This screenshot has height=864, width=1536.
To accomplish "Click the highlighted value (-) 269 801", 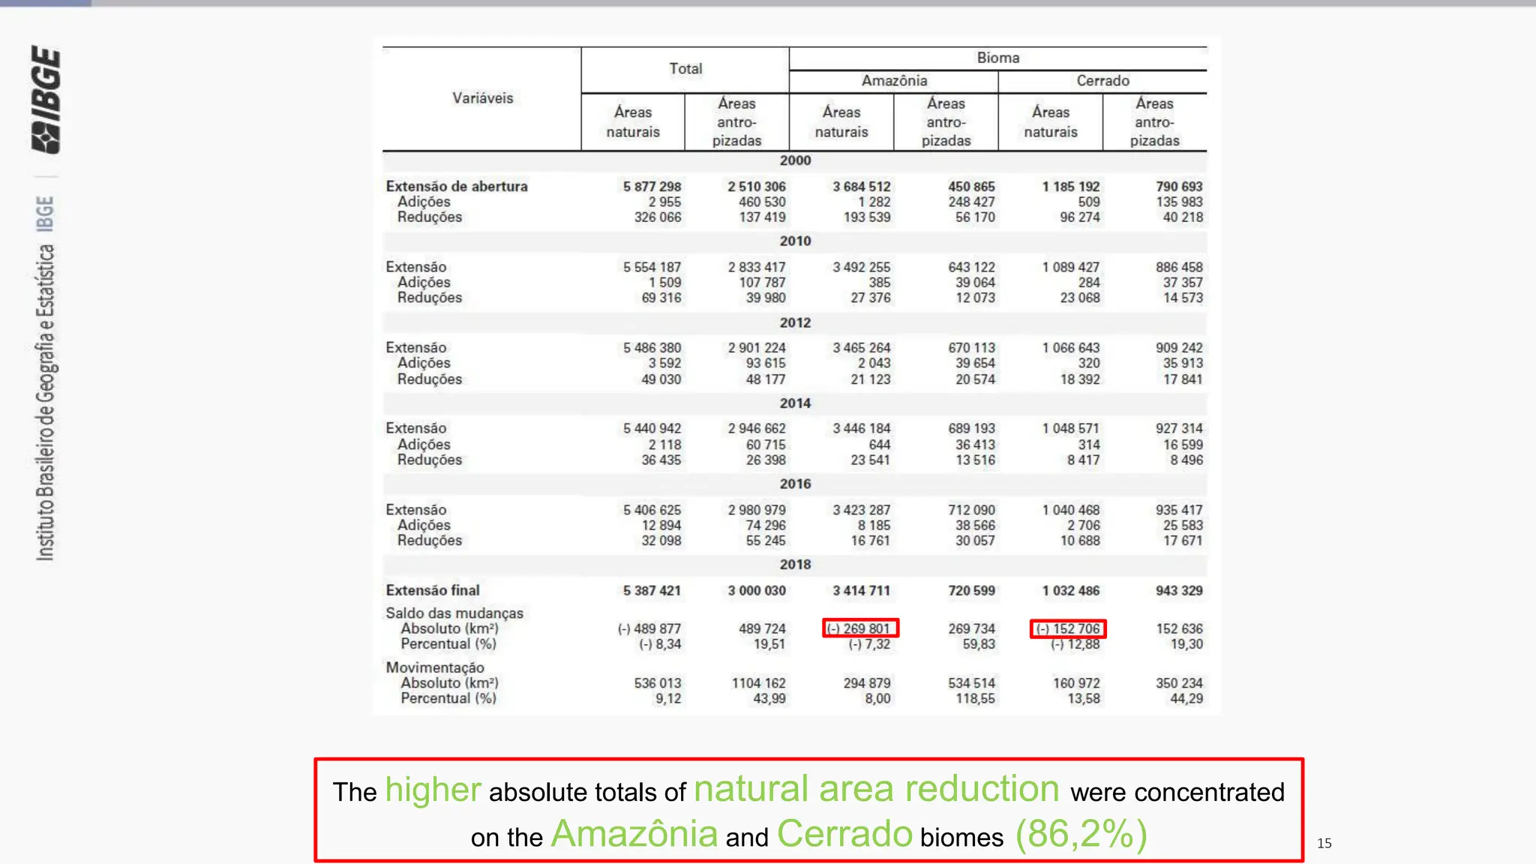I will [x=860, y=628].
